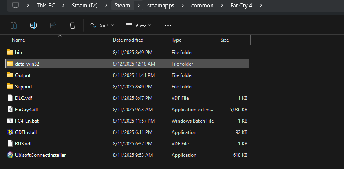This screenshot has width=344, height=169.
Task: Click the 8/11/2025 11:57 PM date cell
Action: (134, 121)
